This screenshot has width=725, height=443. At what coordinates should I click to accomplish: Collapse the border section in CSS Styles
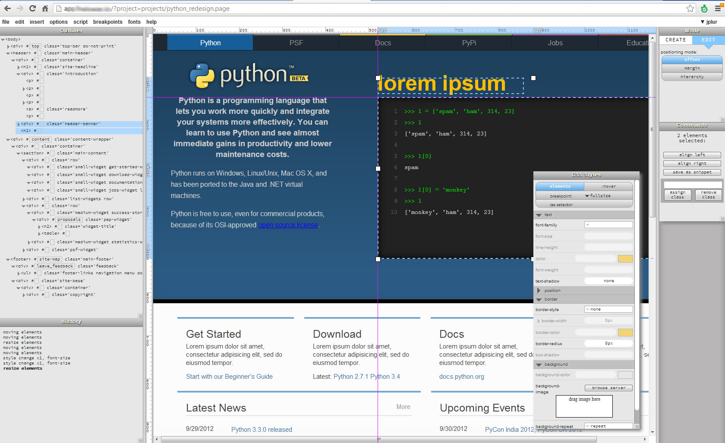pos(539,299)
